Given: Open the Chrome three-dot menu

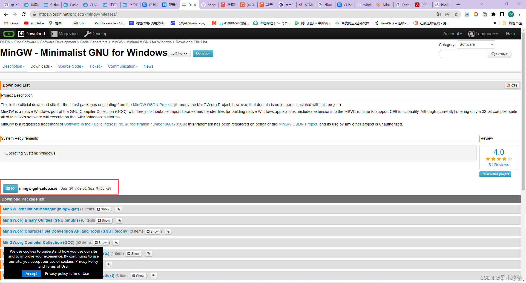Looking at the screenshot, I should click(x=520, y=14).
